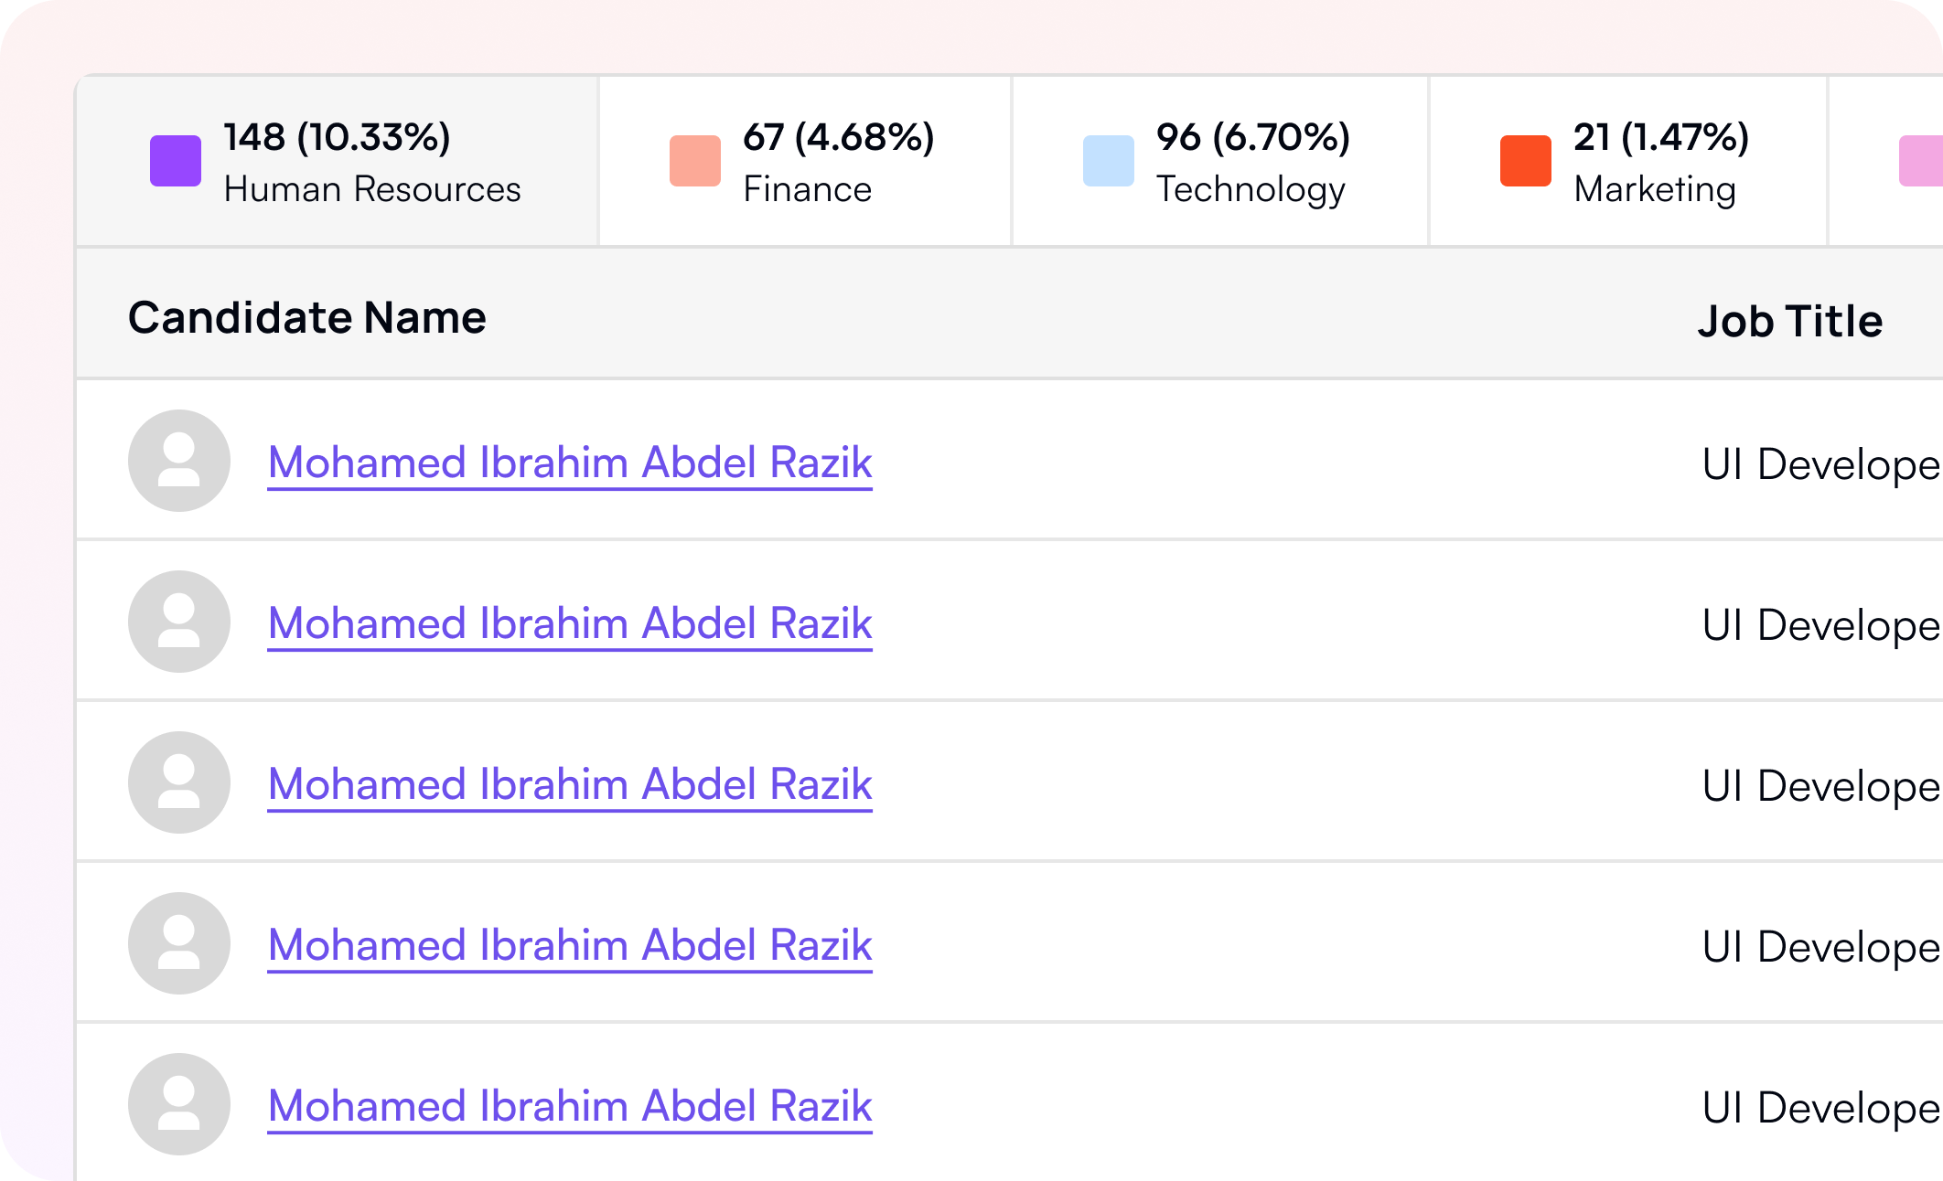Click the Candidate Name column header

tap(307, 318)
